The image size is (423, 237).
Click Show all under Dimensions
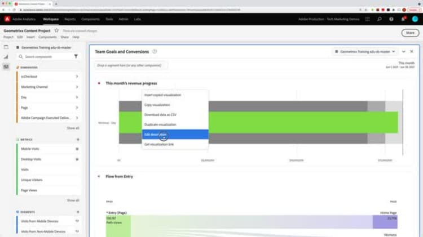(73, 128)
